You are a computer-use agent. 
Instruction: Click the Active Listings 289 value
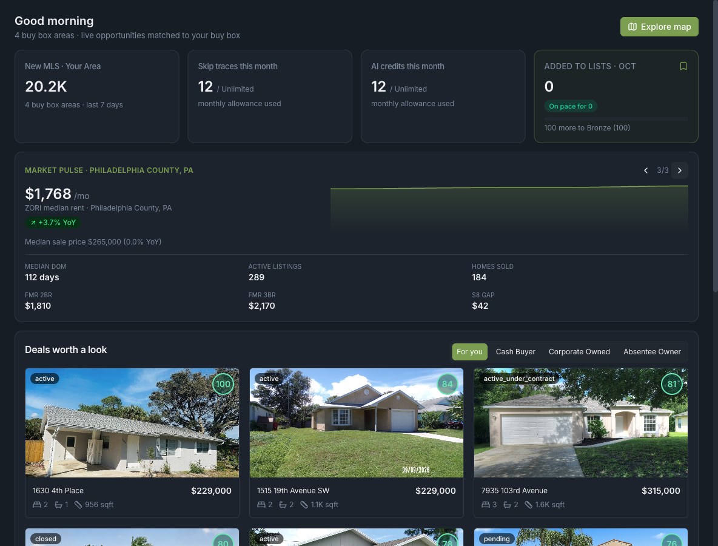257,278
